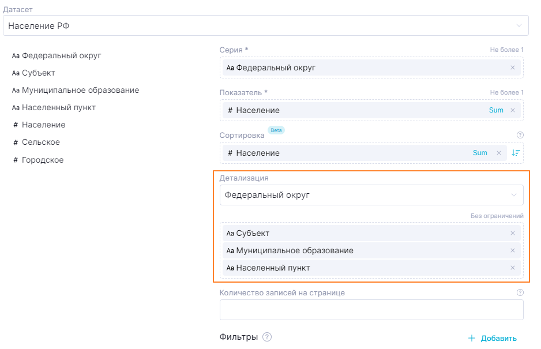Open help icon beside Фильтры heading
This screenshot has height=349, width=541.
tap(267, 337)
